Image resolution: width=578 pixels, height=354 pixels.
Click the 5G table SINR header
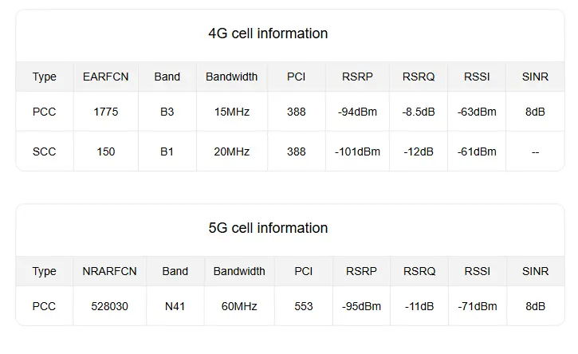pyautogui.click(x=535, y=271)
